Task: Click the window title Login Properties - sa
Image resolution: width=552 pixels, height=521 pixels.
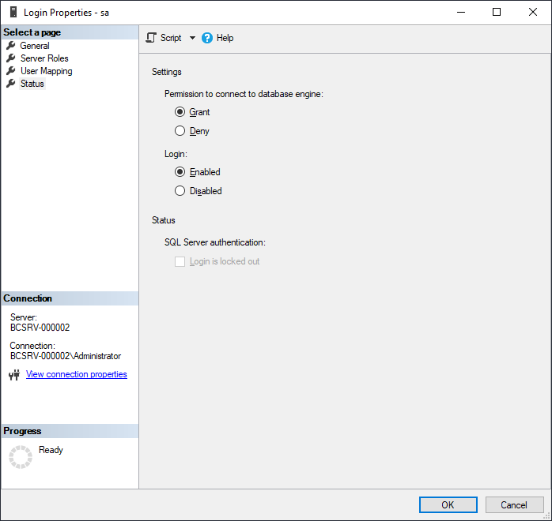Action: pos(66,13)
